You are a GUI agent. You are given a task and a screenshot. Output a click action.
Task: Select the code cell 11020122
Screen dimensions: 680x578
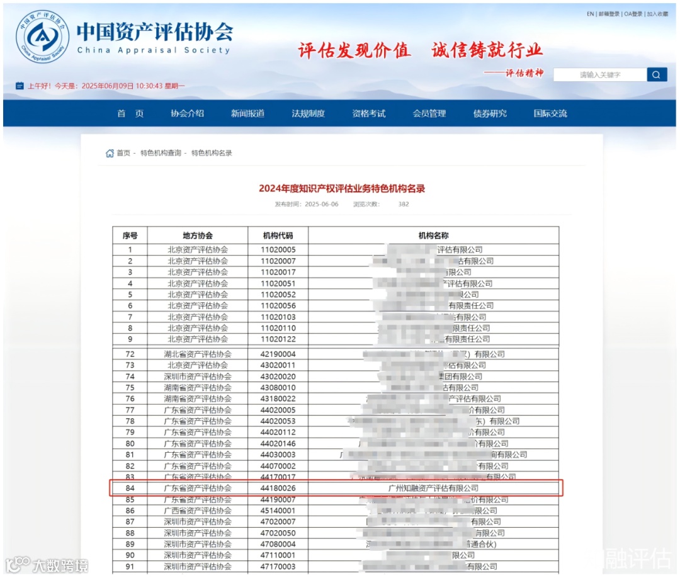tap(278, 339)
